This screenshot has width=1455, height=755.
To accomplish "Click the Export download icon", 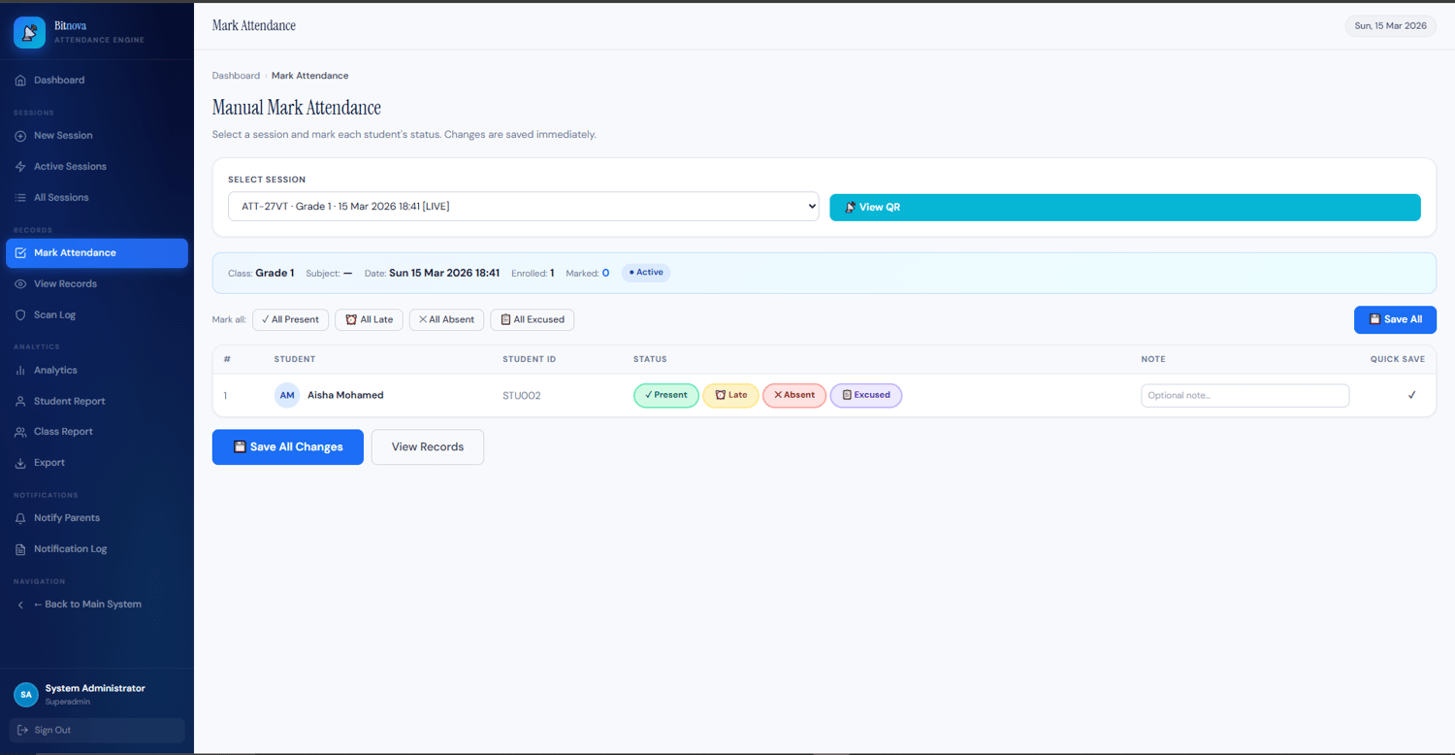I will click(x=20, y=463).
